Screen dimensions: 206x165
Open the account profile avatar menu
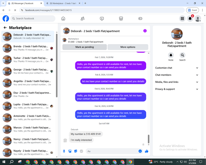tap(198, 19)
